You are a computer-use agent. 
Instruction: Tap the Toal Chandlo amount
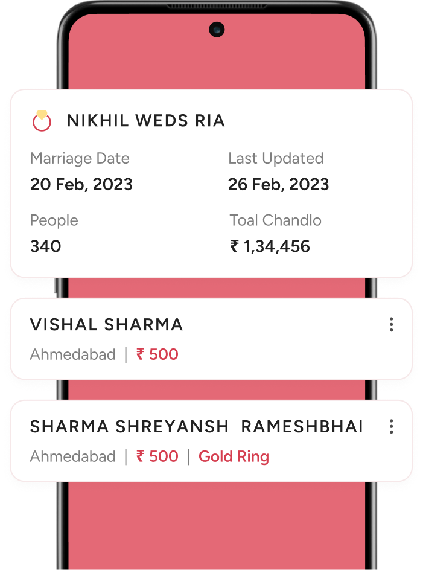[270, 246]
